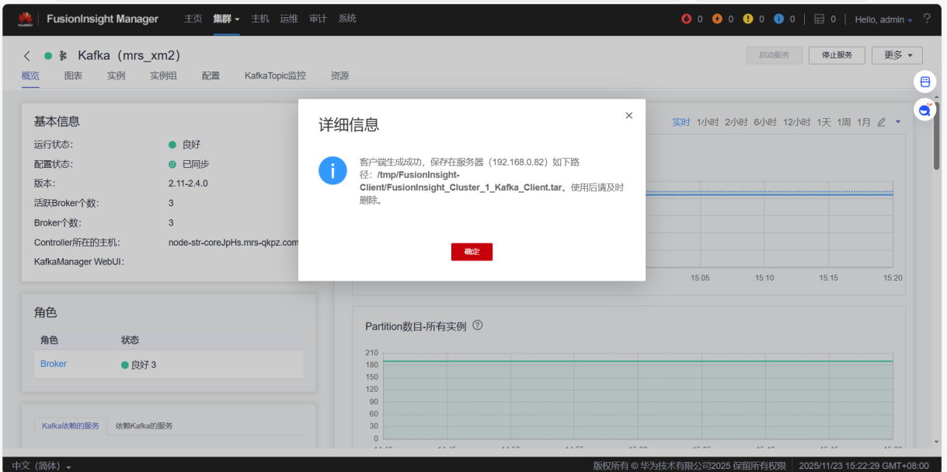
Task: Click the pencil icon to customize chart metrics
Action: pyautogui.click(x=880, y=122)
